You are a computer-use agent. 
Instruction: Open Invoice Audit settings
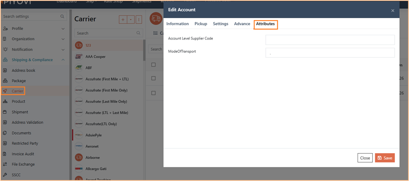(23, 154)
